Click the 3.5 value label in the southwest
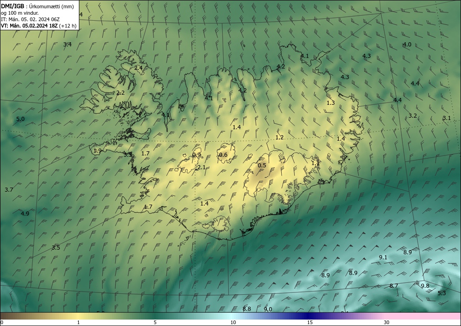Viewport: 461px width, 326px height. [x=56, y=248]
